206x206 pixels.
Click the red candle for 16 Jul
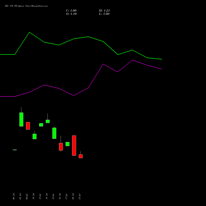pyautogui.click(x=61, y=147)
